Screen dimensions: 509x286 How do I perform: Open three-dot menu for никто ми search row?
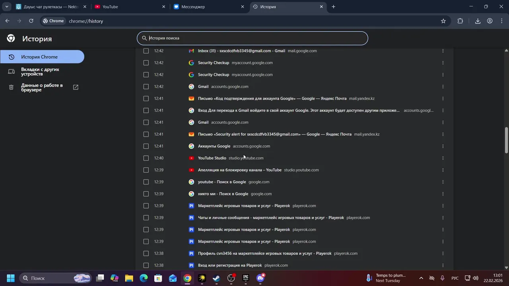(443, 194)
